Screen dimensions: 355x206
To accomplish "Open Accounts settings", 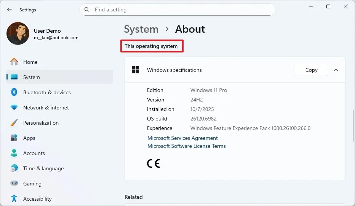I will 60,153.
